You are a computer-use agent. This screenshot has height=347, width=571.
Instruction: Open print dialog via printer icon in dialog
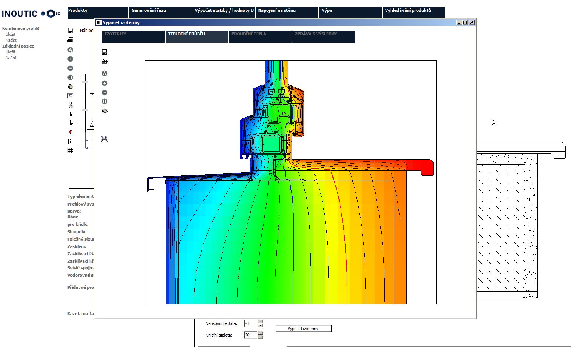pos(105,62)
